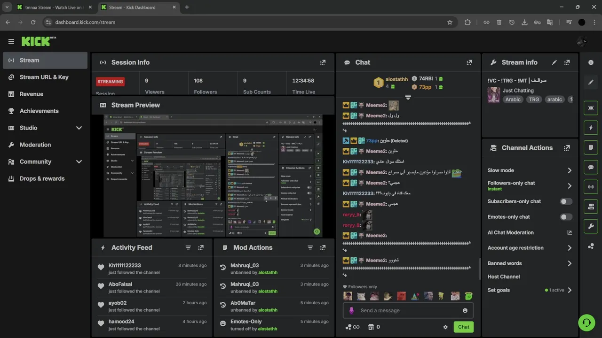Screen dimensions: 602x338
Task: Toggle the chat widget in right rail
Action: (591, 167)
